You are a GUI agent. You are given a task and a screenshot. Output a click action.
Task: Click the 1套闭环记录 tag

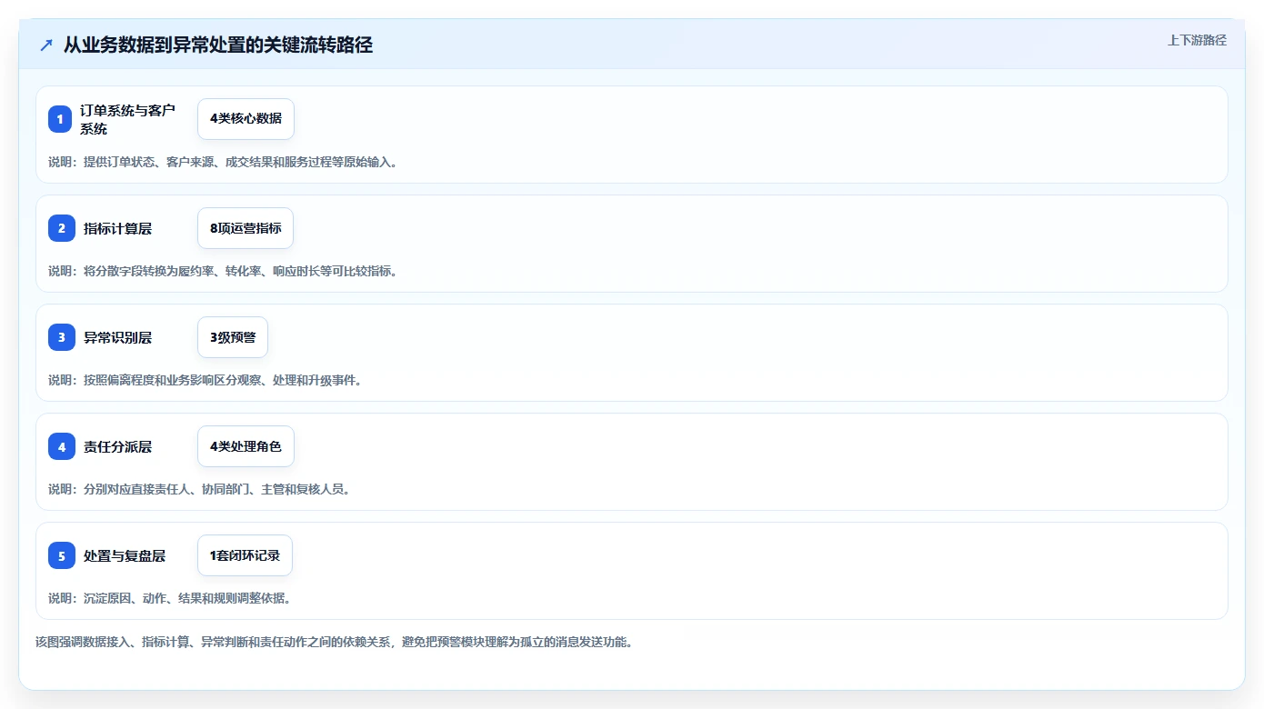pyautogui.click(x=245, y=555)
